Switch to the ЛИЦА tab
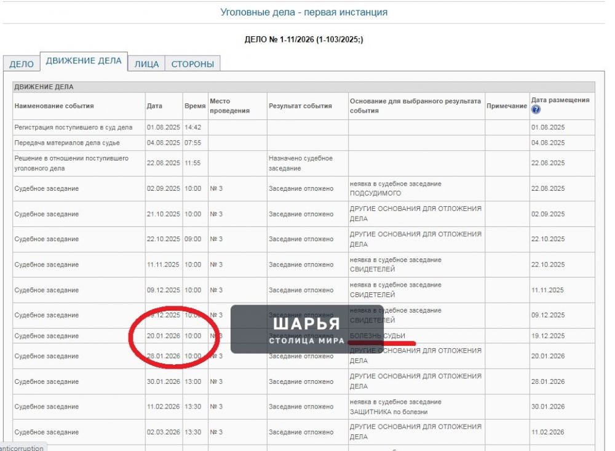 tap(146, 64)
